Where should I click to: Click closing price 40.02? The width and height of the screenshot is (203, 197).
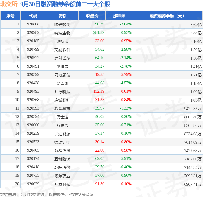[100, 117]
